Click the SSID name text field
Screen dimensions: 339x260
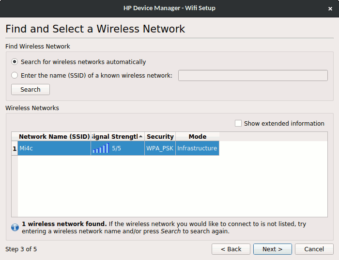click(253, 75)
